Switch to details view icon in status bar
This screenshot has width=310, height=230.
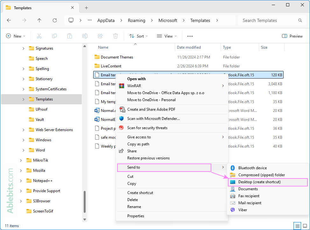click(297, 226)
